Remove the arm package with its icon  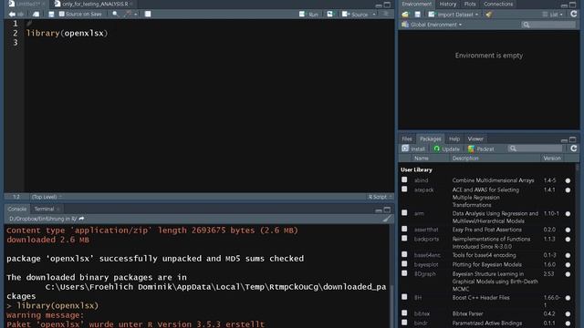(568, 214)
